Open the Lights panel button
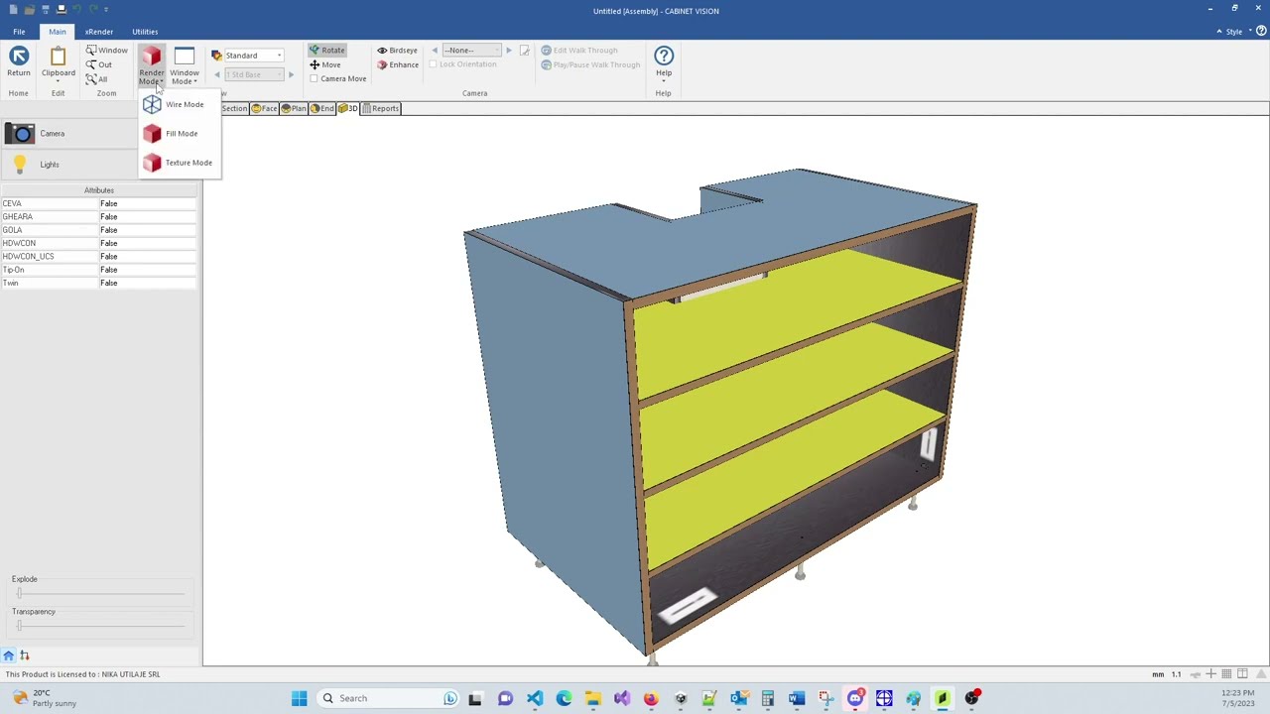 [x=68, y=165]
